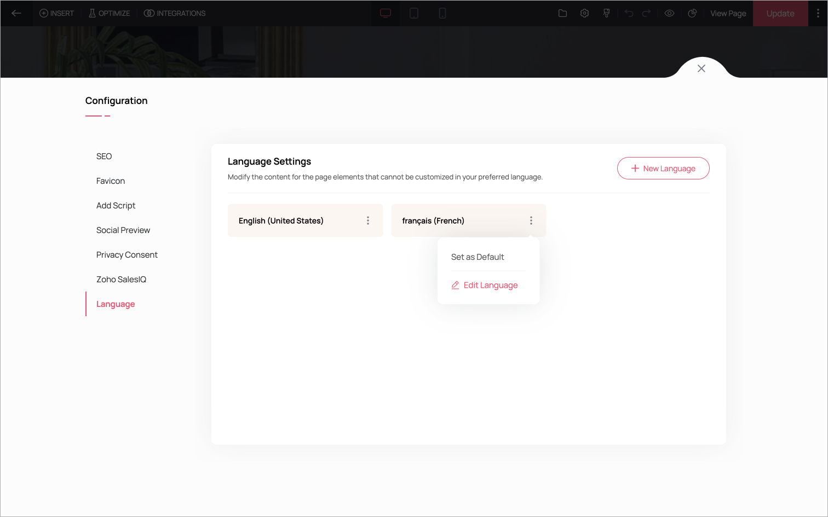
Task: Select the English (United States) language card
Action: [x=305, y=220]
